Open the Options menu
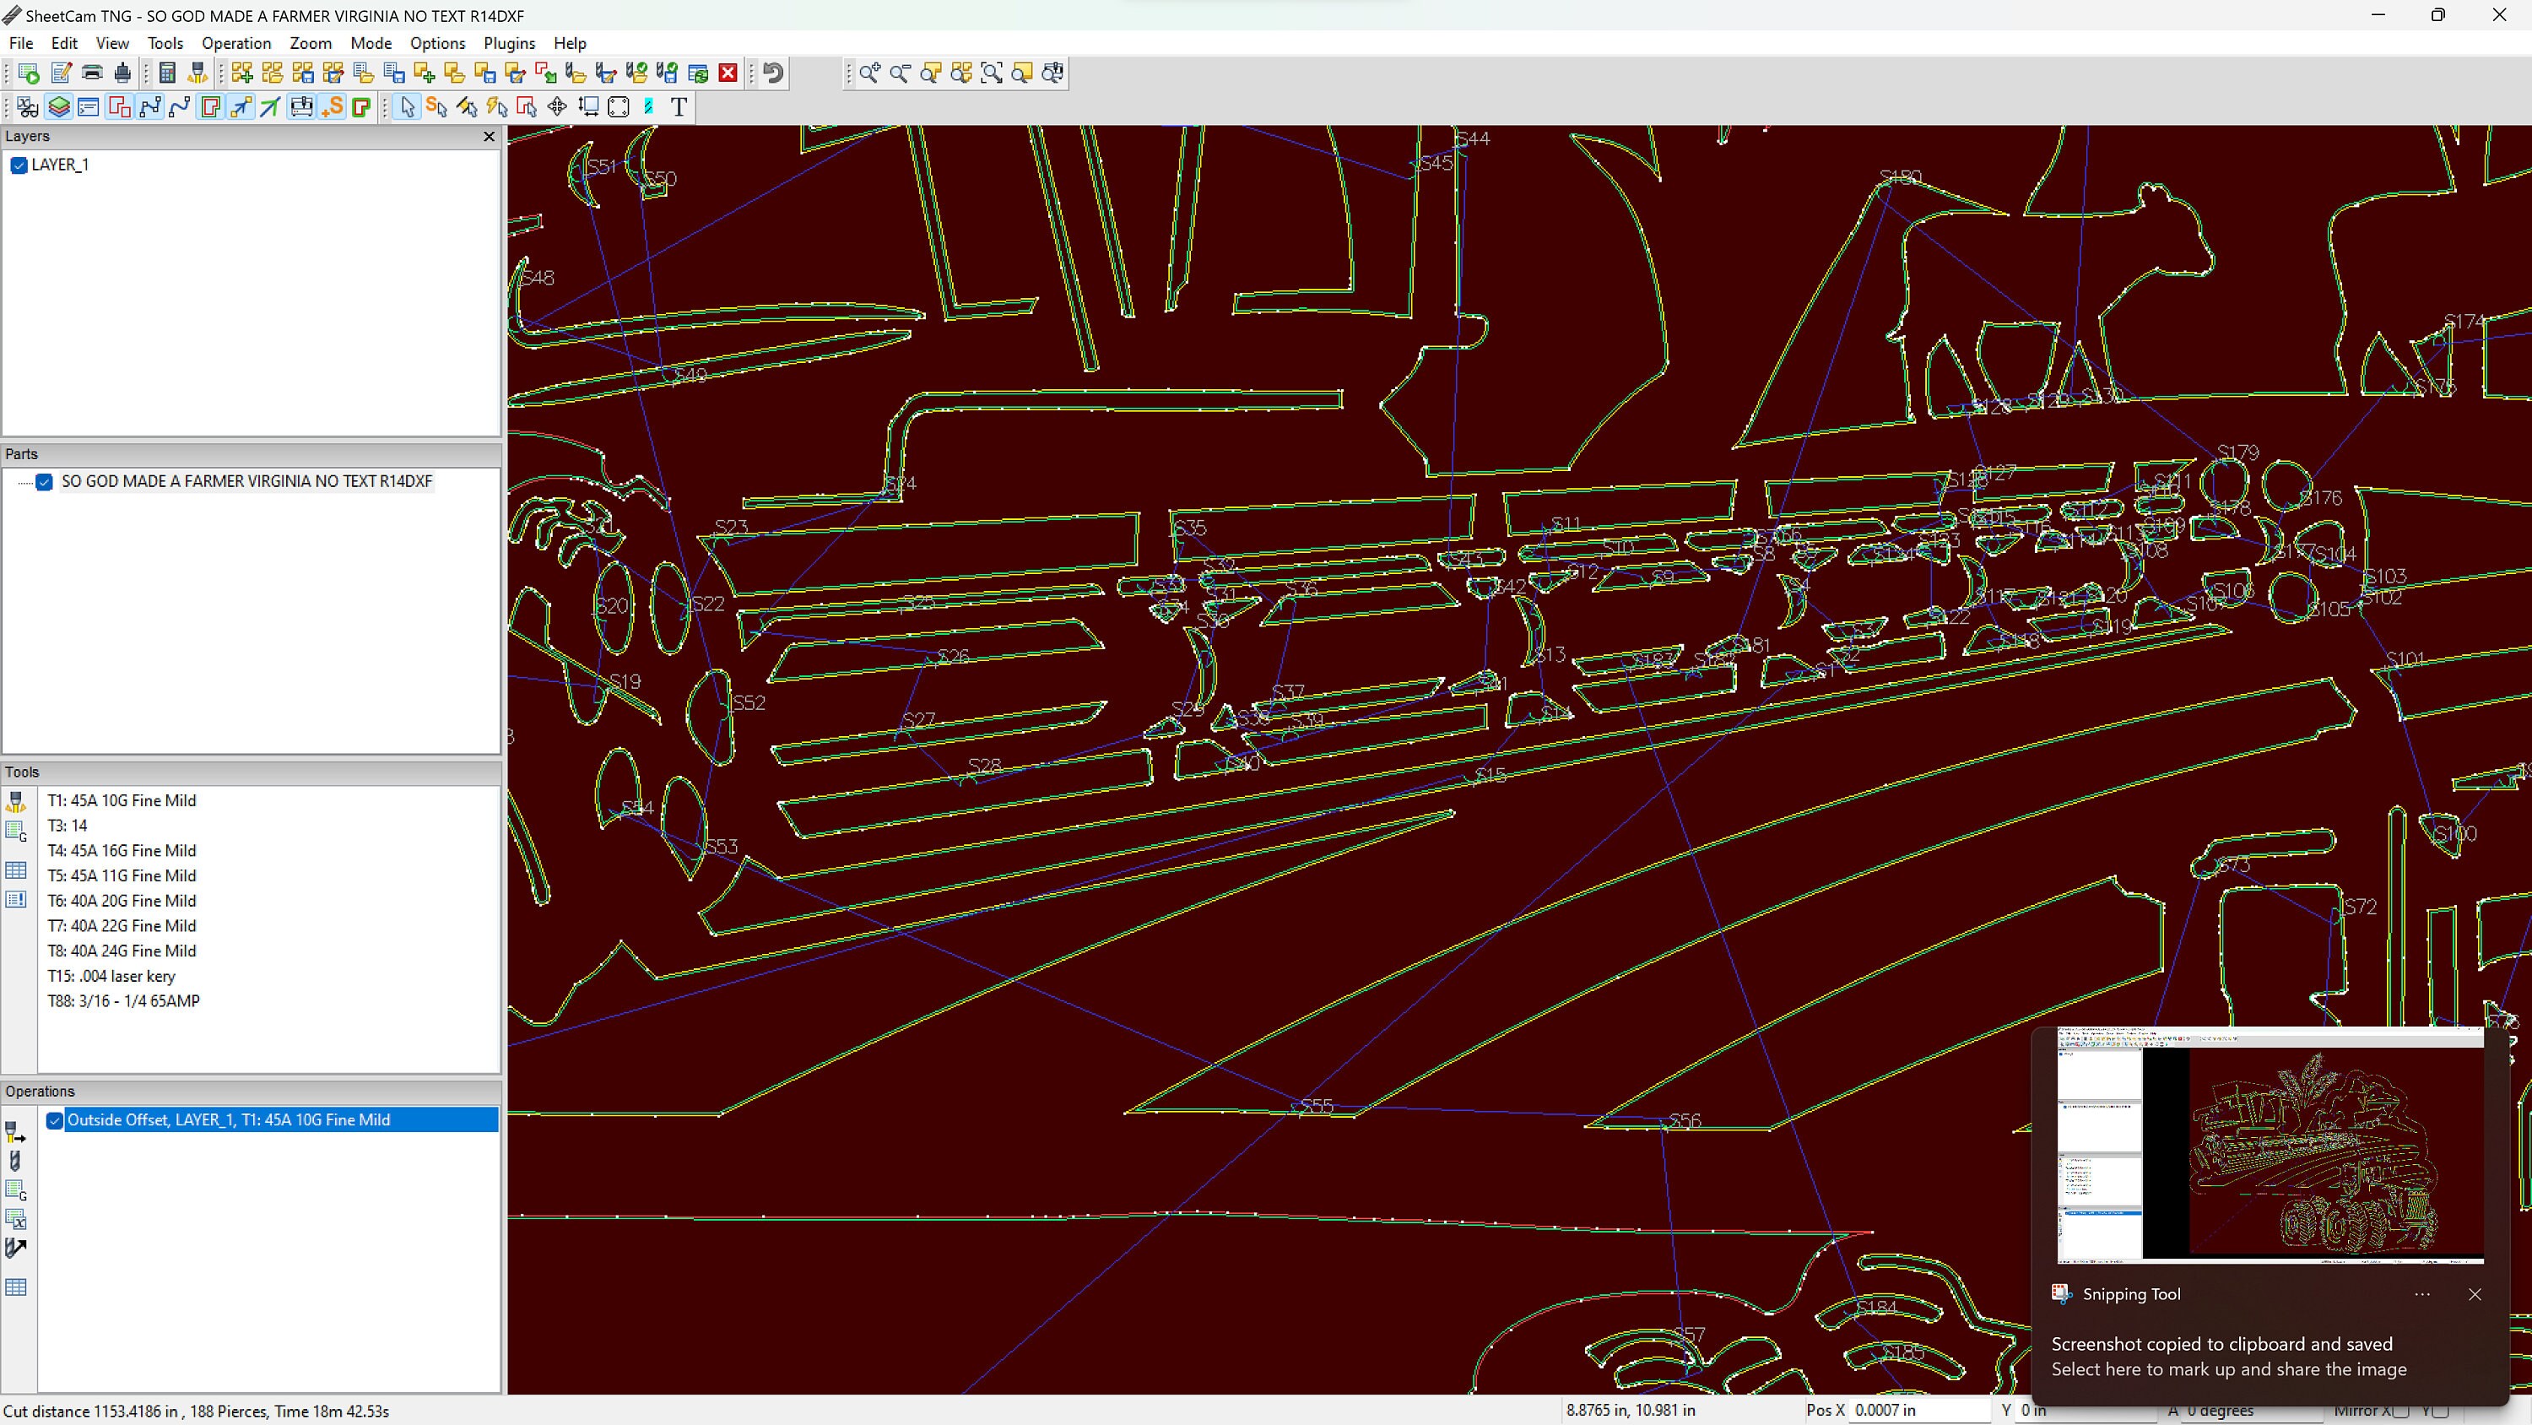 coord(438,43)
